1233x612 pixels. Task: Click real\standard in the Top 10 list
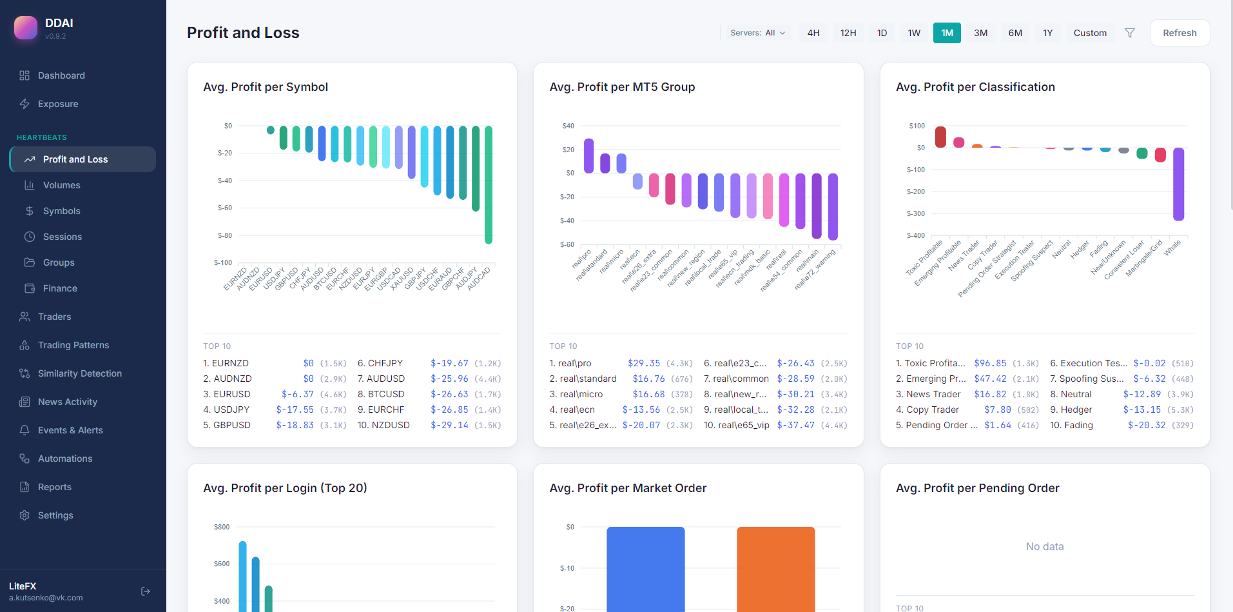click(x=588, y=379)
